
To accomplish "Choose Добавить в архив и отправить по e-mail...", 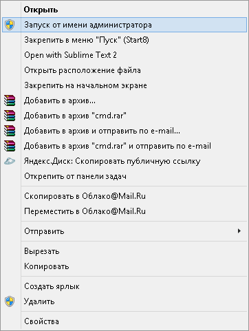I will click(124, 131).
